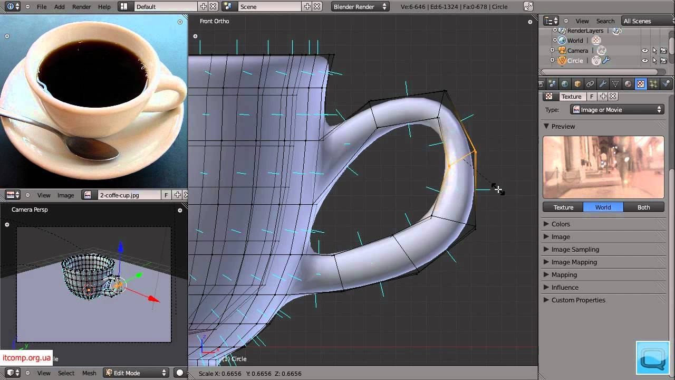Switch preview to Texture
The width and height of the screenshot is (675, 380).
[563, 207]
